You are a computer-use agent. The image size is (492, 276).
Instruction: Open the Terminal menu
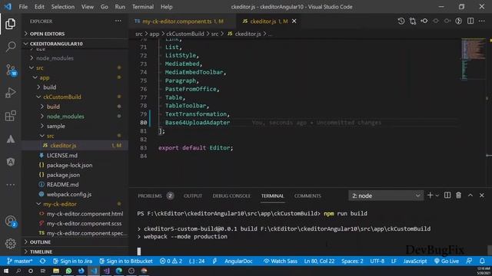143,7
